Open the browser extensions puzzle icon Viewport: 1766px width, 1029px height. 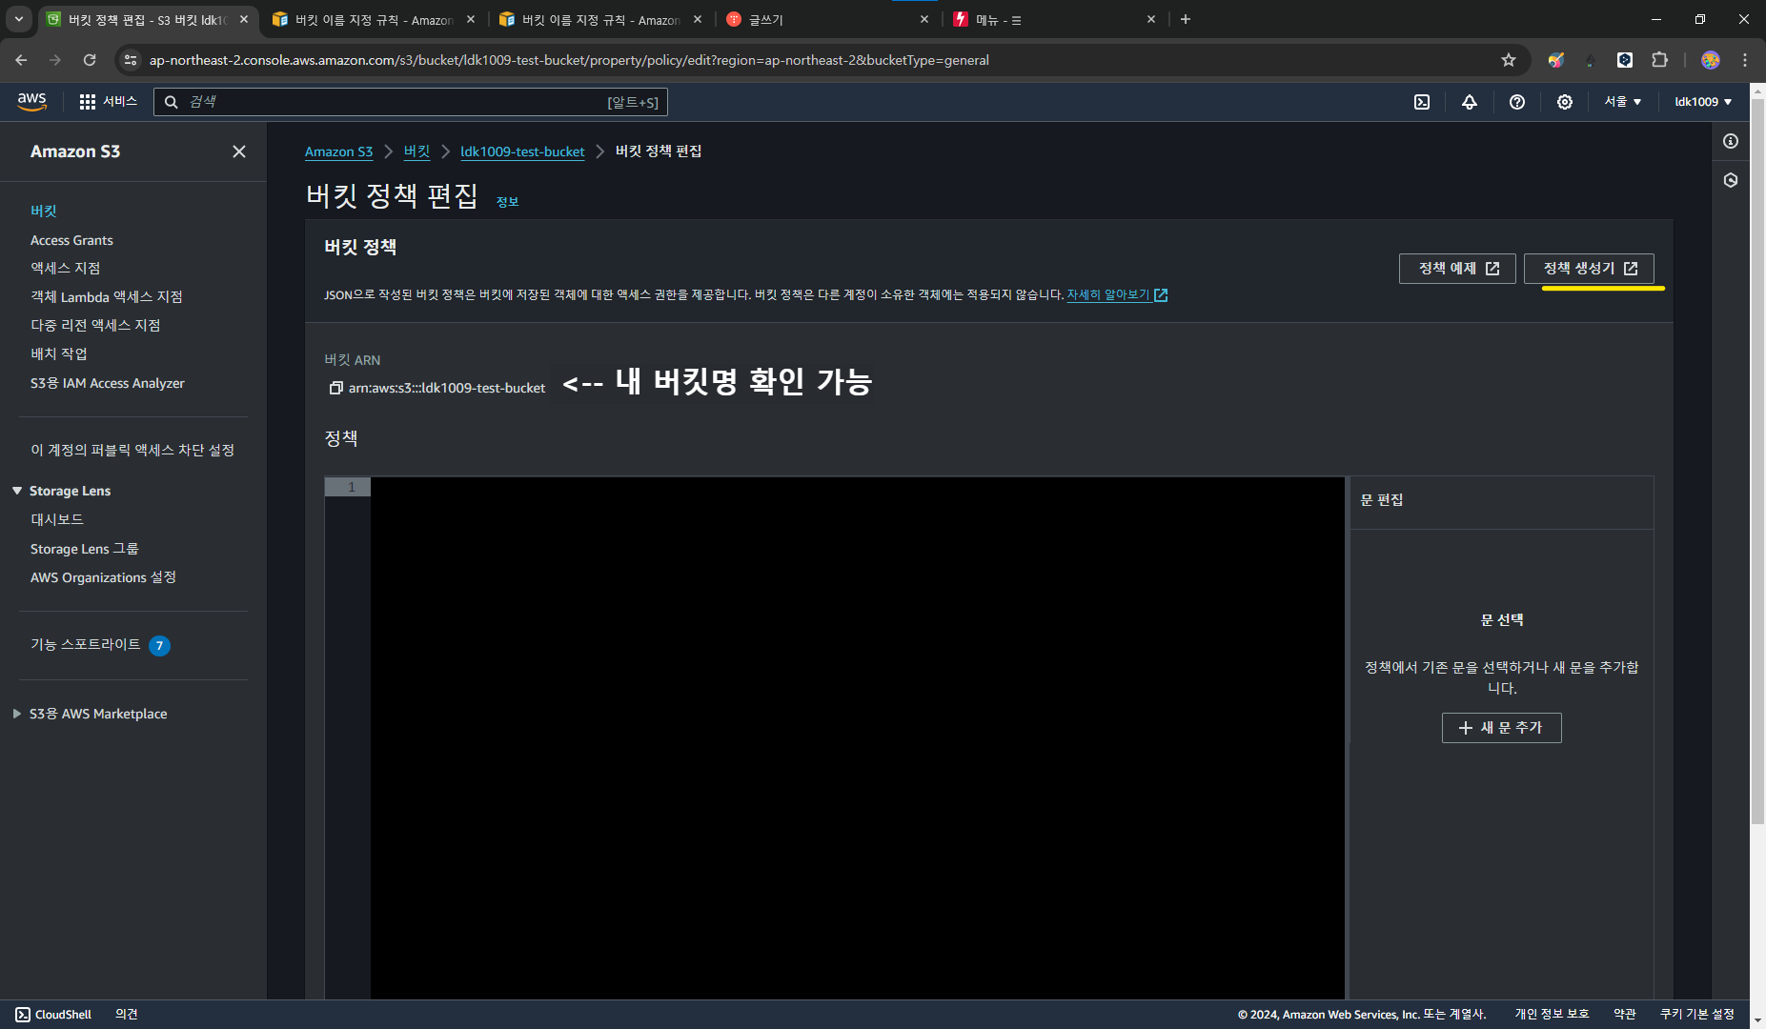pos(1660,60)
